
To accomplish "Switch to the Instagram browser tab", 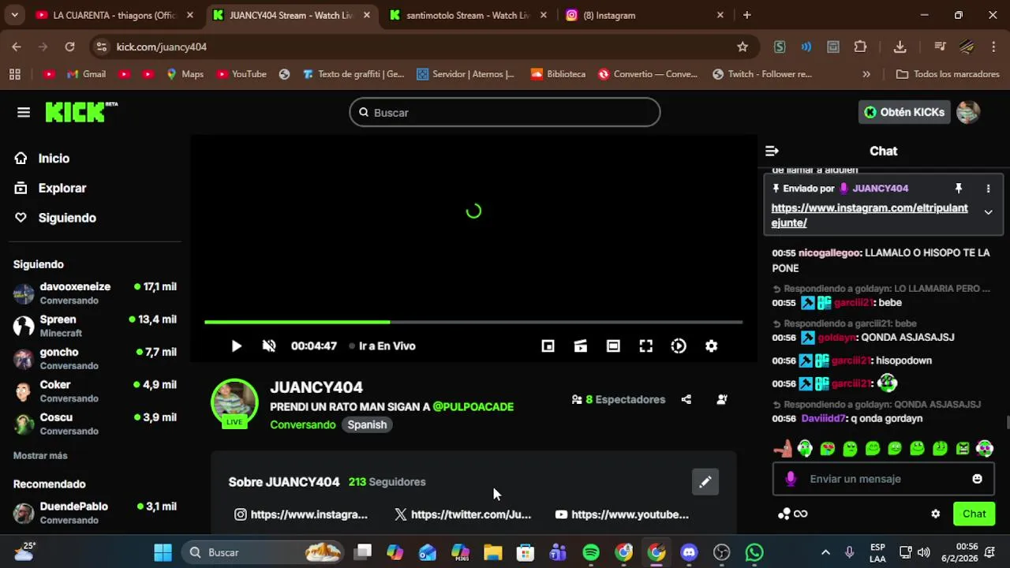I will pos(645,15).
